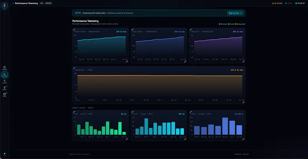Viewport: 308px width, 159px height.
Task: Click the '86 mi' run total
Action: [x=123, y=114]
